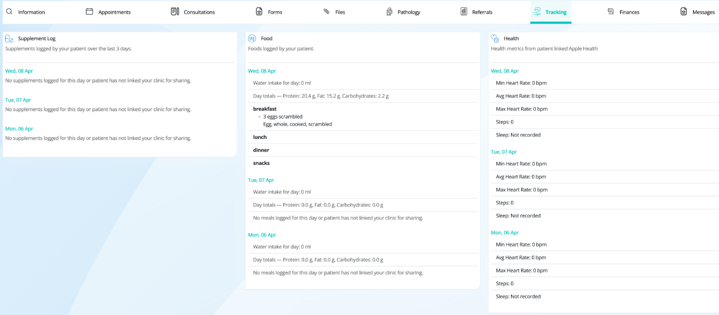Screen dimensions: 719x315
Task: Click the Pathology microscope icon
Action: (x=389, y=11)
